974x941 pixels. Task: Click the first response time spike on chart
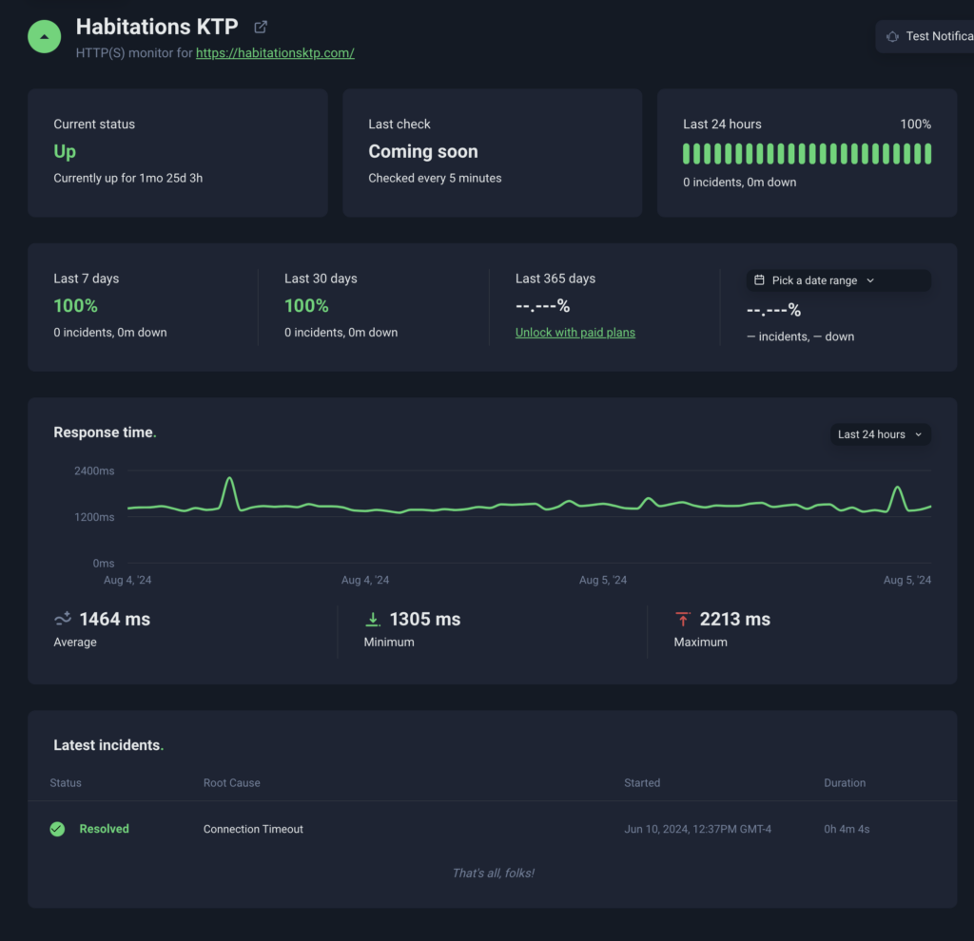(229, 479)
